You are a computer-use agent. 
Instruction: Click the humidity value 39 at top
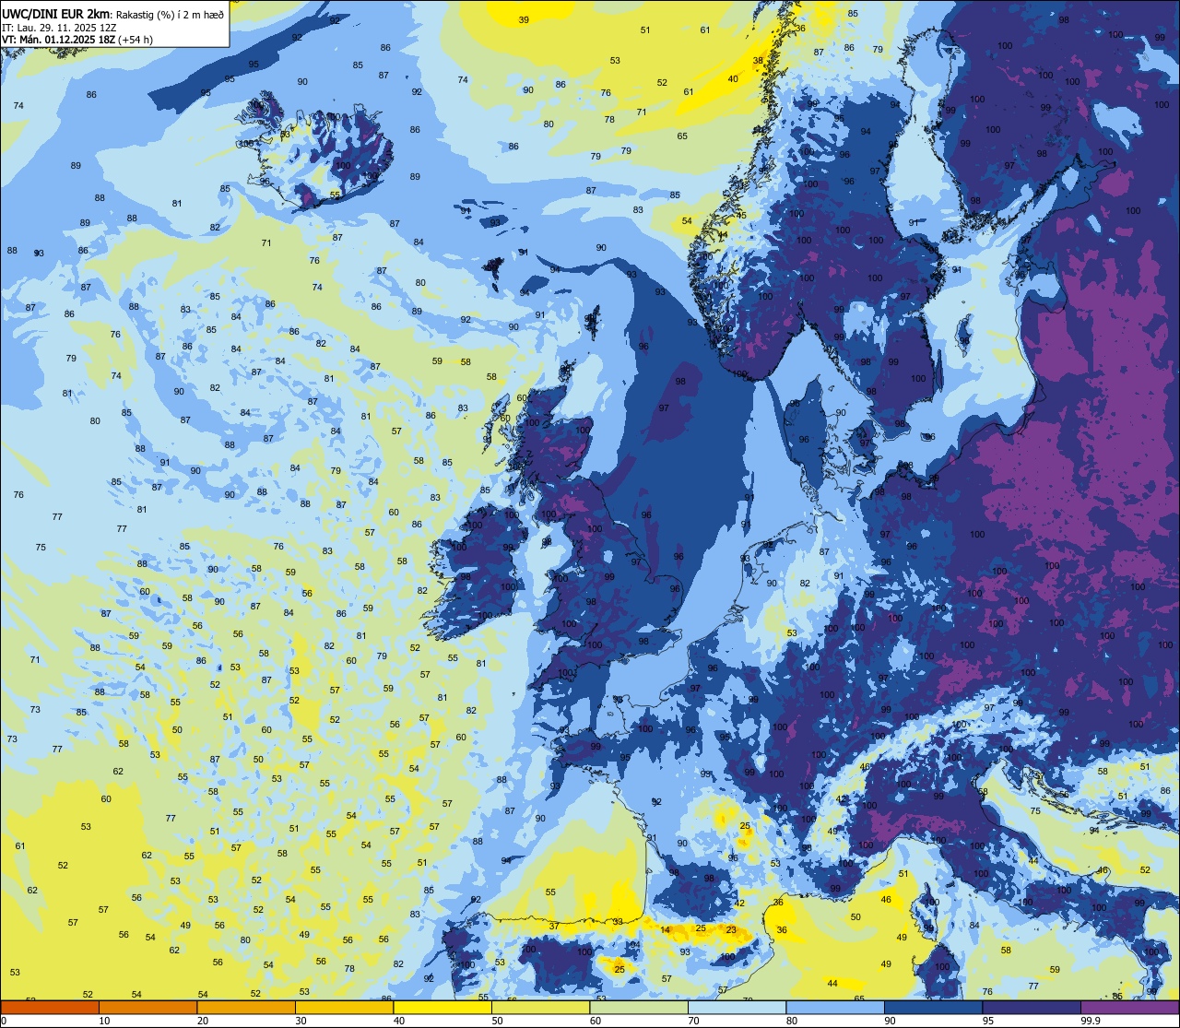[524, 19]
